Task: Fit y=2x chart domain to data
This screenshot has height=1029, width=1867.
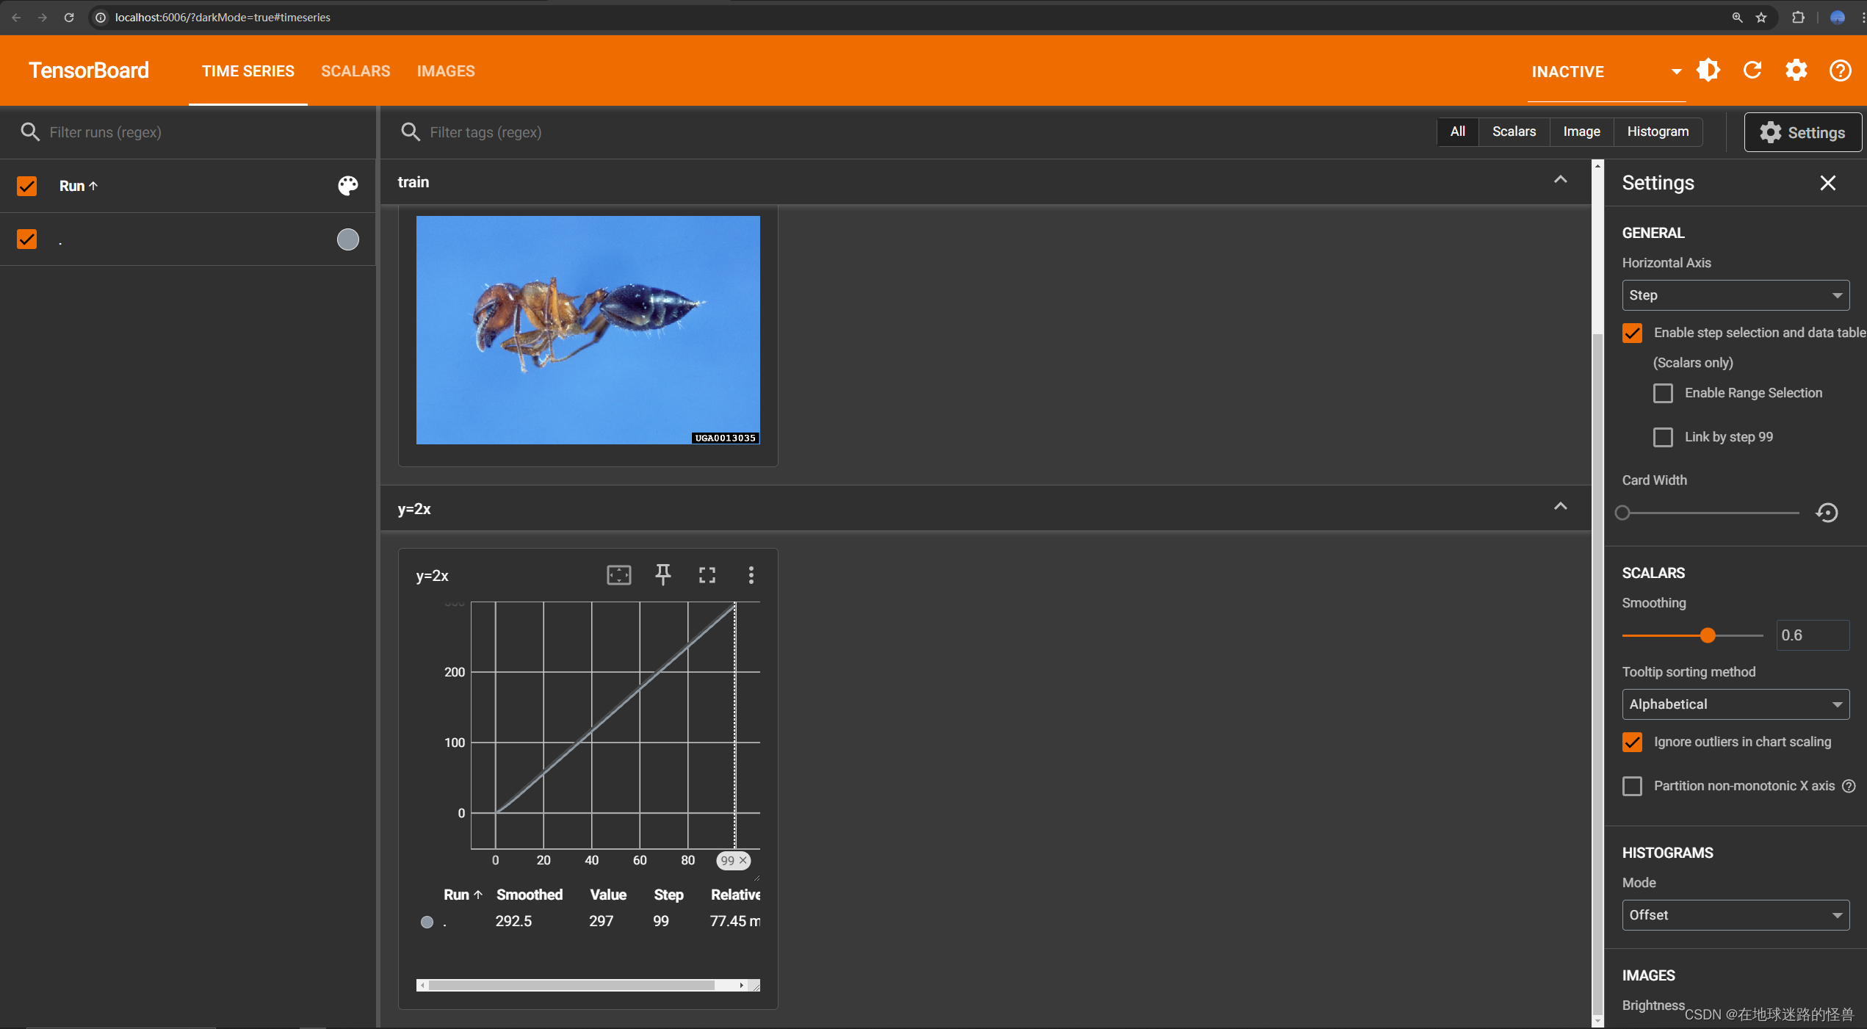Action: [x=619, y=575]
